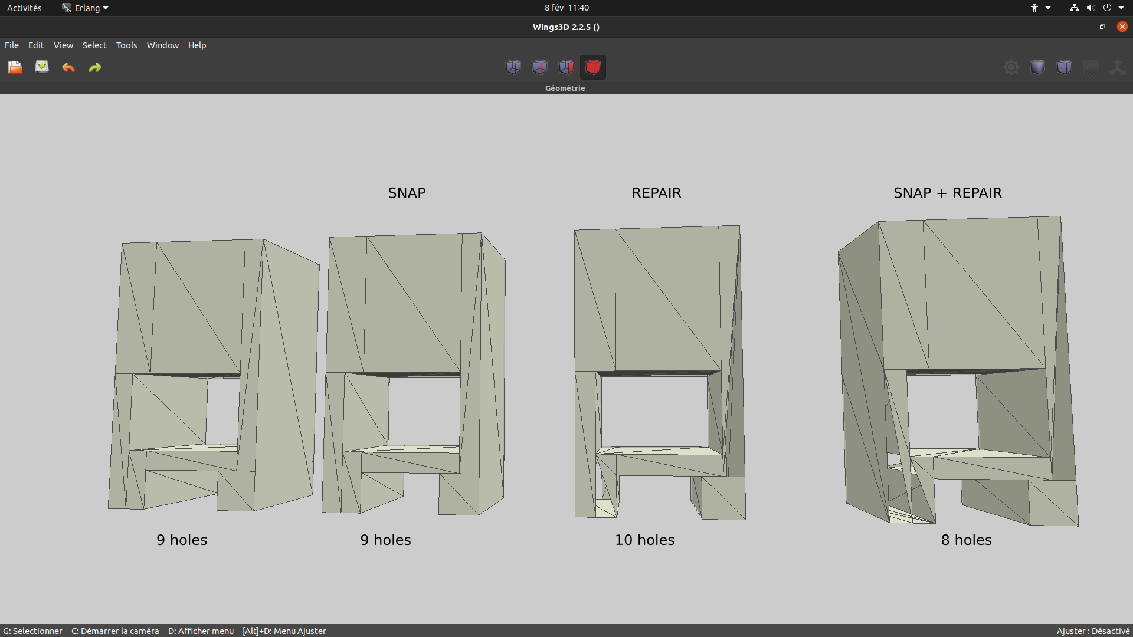Undo the last action

68,67
